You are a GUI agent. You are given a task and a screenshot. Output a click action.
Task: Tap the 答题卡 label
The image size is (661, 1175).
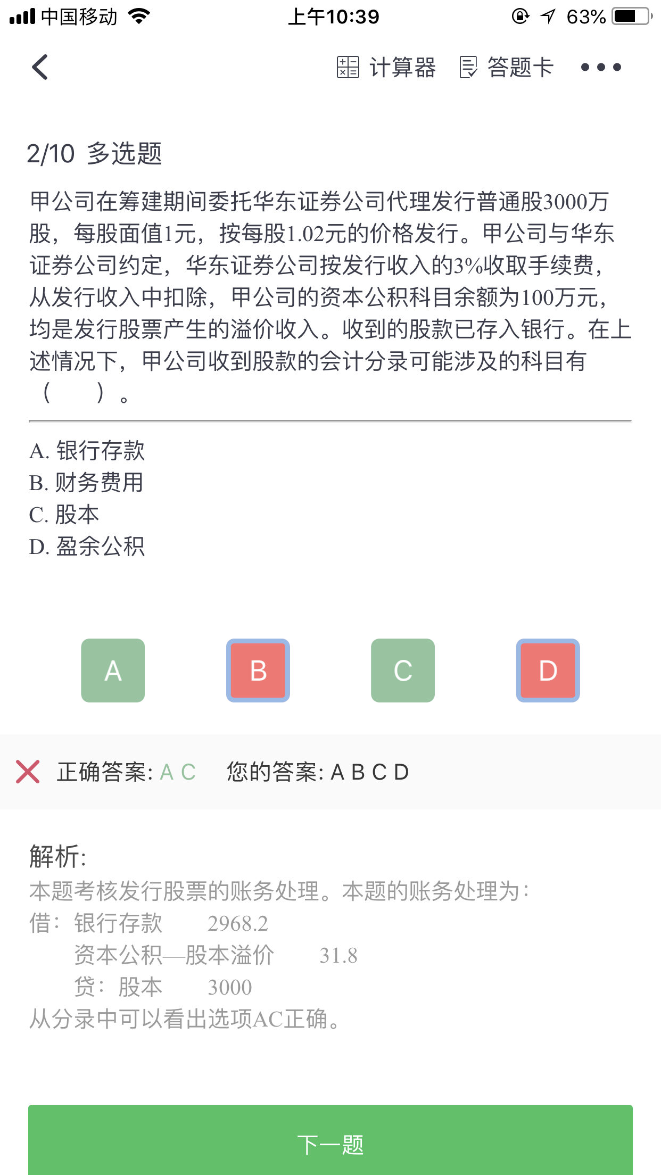coord(520,68)
